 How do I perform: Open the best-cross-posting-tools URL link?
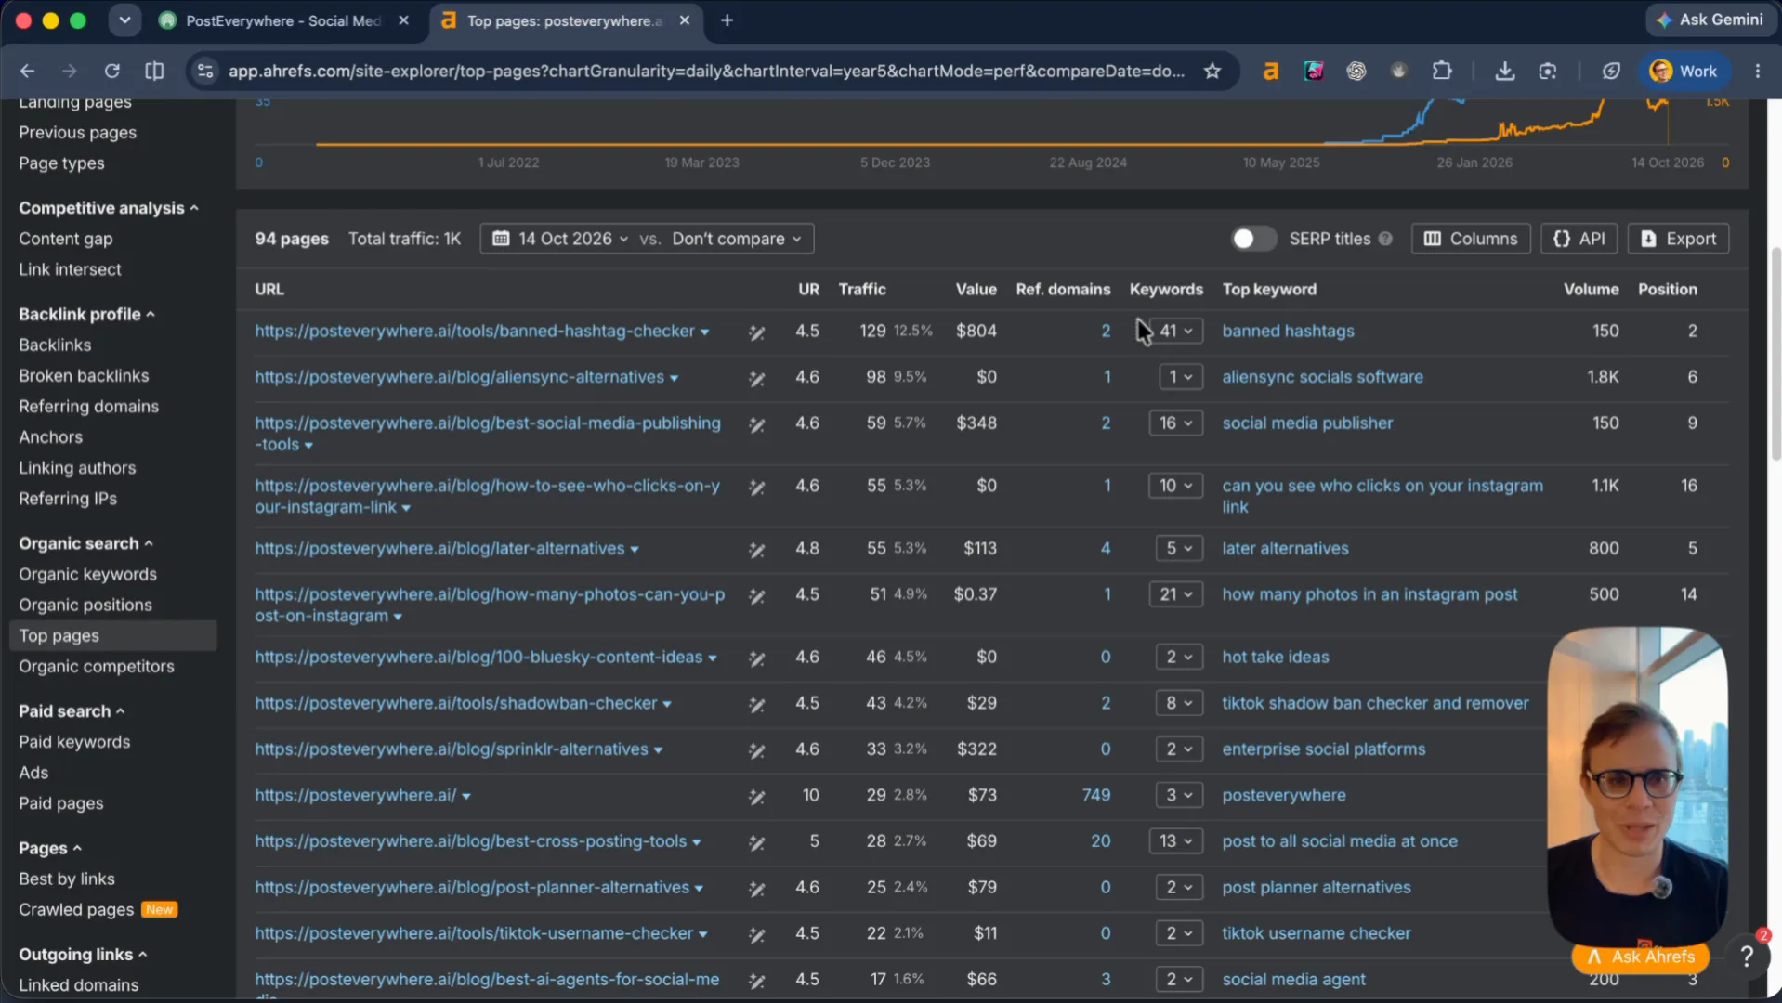click(471, 841)
